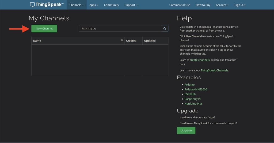Open the How to Buy page
The width and height of the screenshot is (274, 143).
coord(203,5)
